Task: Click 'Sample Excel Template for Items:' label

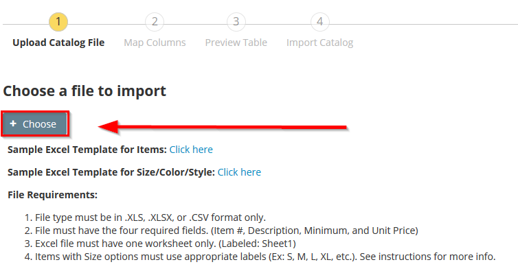Action: tap(87, 150)
